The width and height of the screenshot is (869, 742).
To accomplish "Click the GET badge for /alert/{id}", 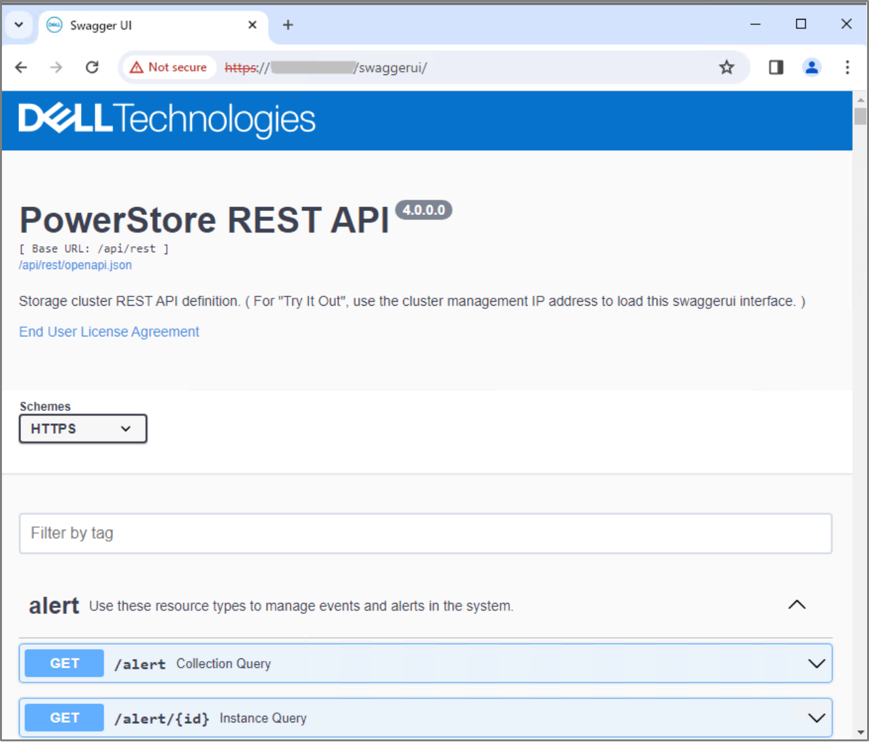I will [x=64, y=718].
